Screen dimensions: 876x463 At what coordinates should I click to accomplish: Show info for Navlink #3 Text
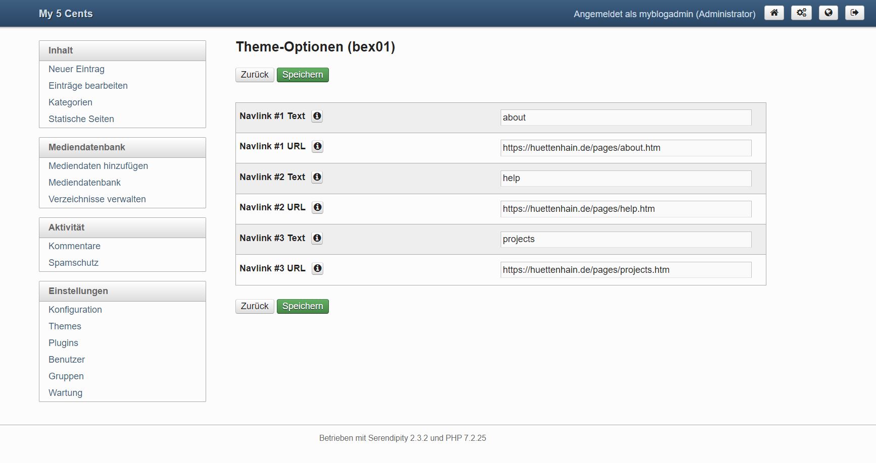317,238
